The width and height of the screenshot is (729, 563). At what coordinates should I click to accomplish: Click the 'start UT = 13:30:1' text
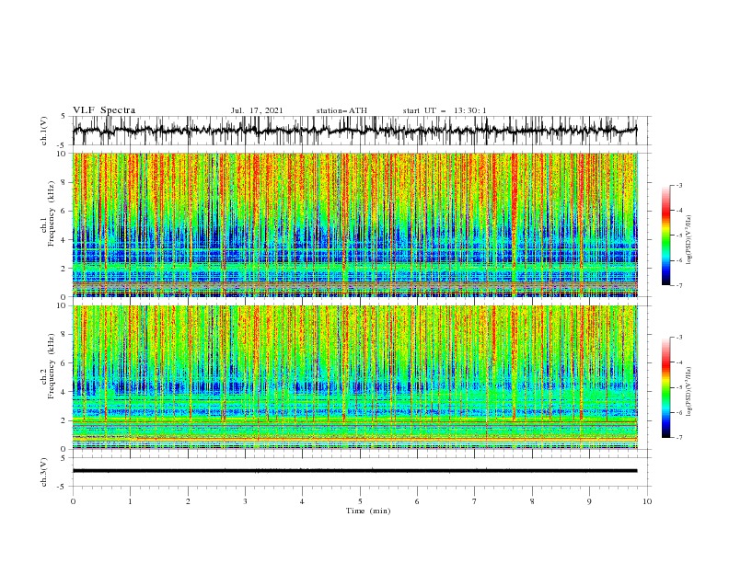(x=445, y=110)
